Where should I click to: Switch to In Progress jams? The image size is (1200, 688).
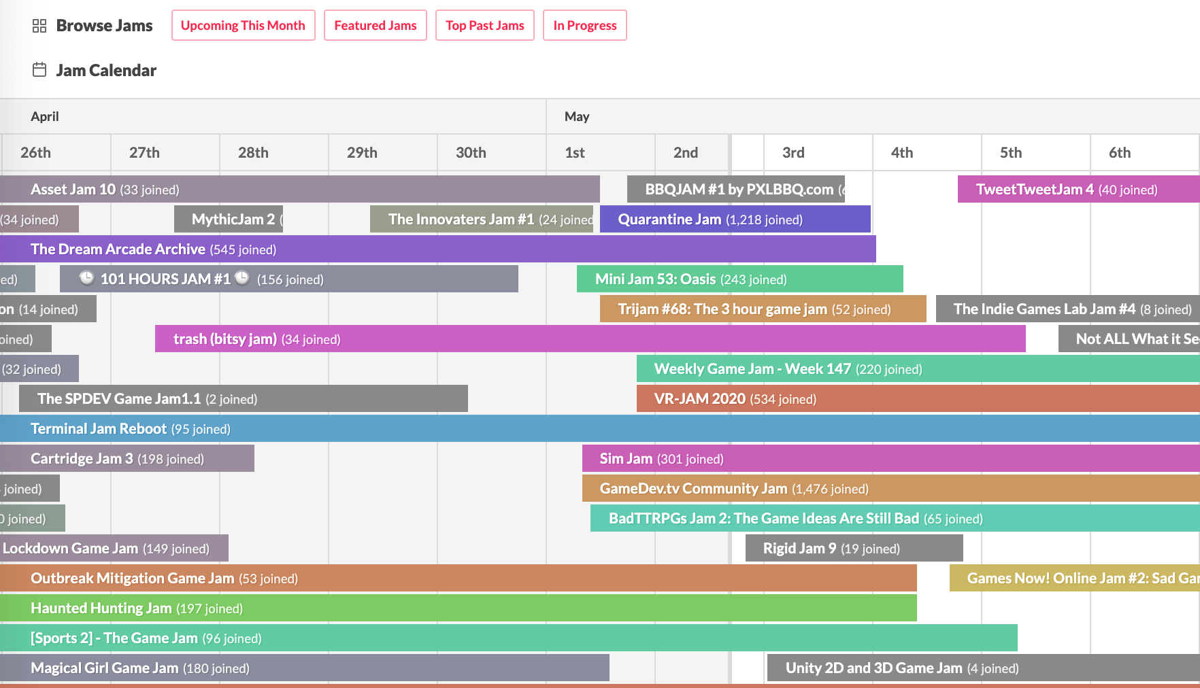pyautogui.click(x=584, y=26)
